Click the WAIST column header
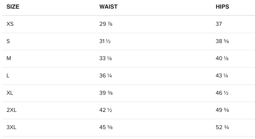Screen dimensions: 255x139 [x=108, y=7]
